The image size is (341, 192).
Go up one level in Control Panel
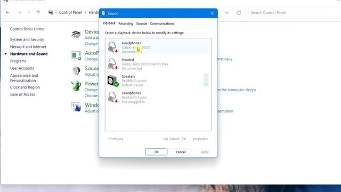click(38, 12)
